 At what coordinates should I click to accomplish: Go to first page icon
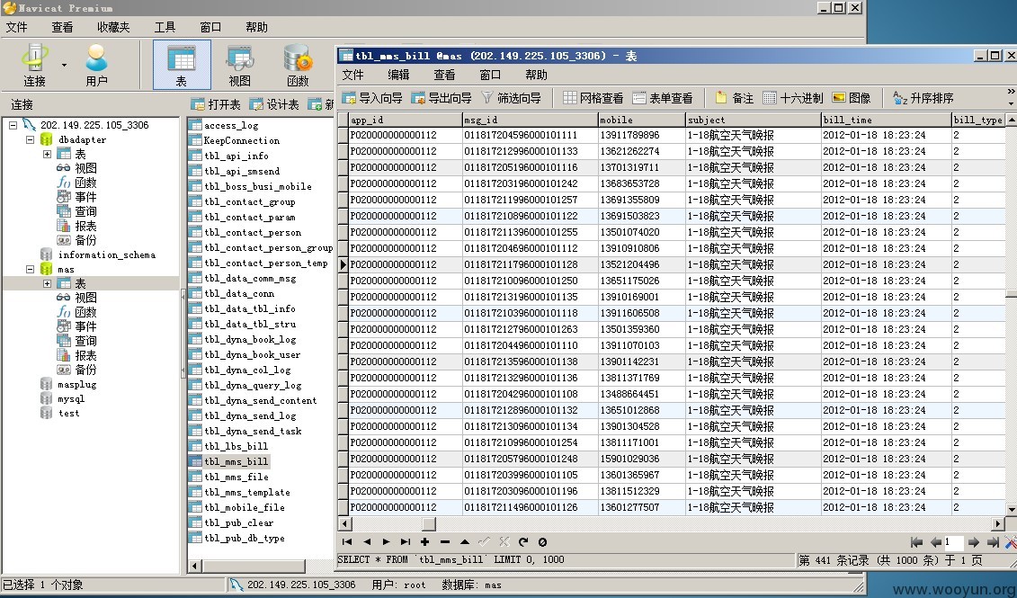pos(916,542)
